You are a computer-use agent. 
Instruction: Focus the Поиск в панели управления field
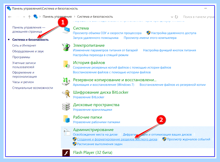(198, 17)
